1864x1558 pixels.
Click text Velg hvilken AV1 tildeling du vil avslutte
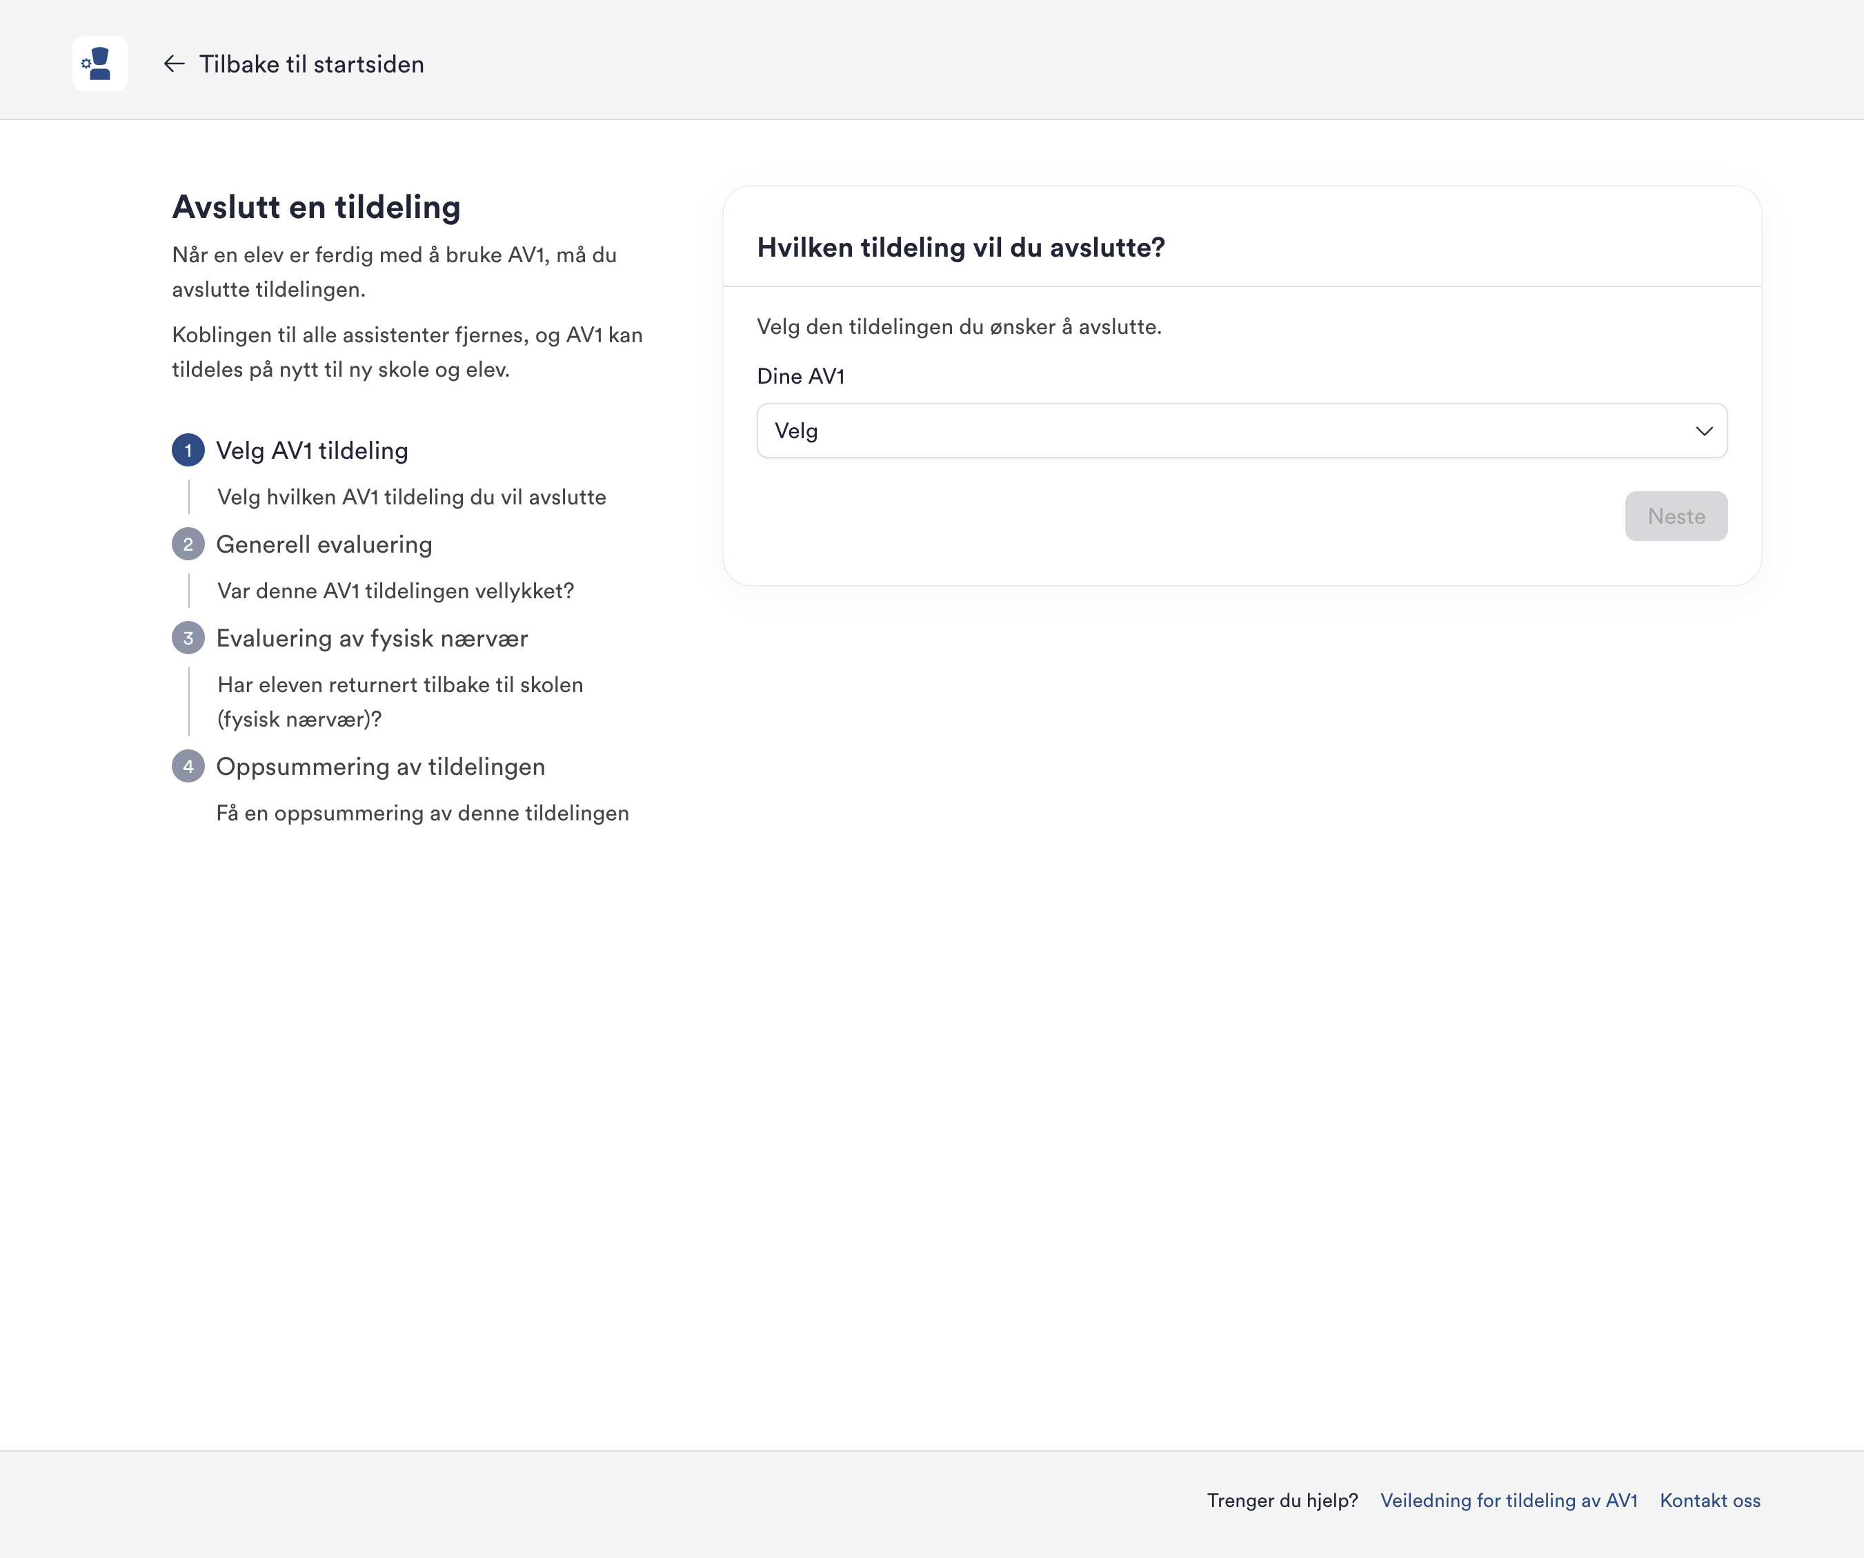(x=412, y=497)
